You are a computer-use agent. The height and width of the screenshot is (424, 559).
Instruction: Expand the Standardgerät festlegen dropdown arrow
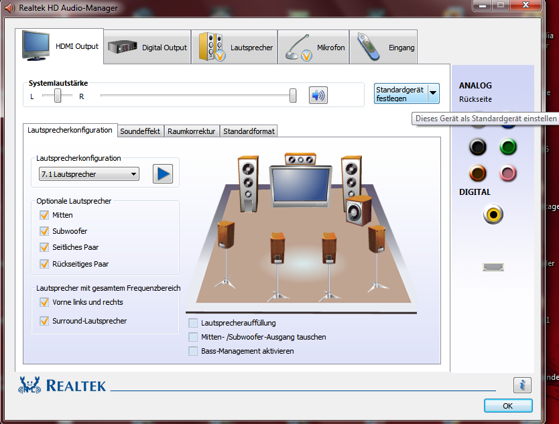tap(433, 93)
